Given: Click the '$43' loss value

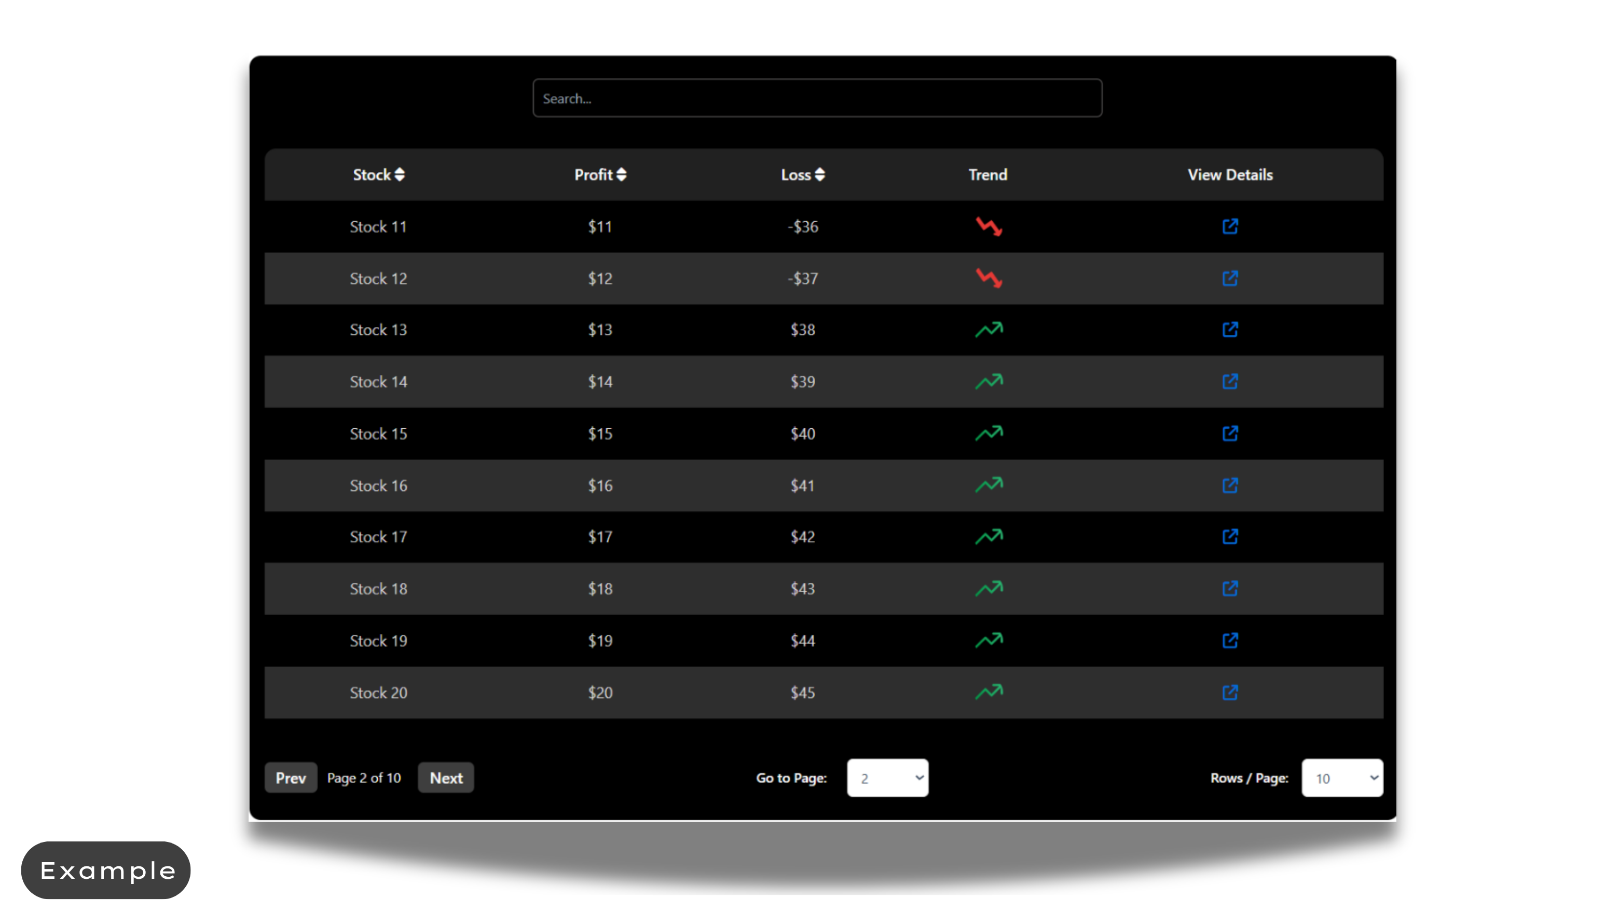Looking at the screenshot, I should 803,589.
